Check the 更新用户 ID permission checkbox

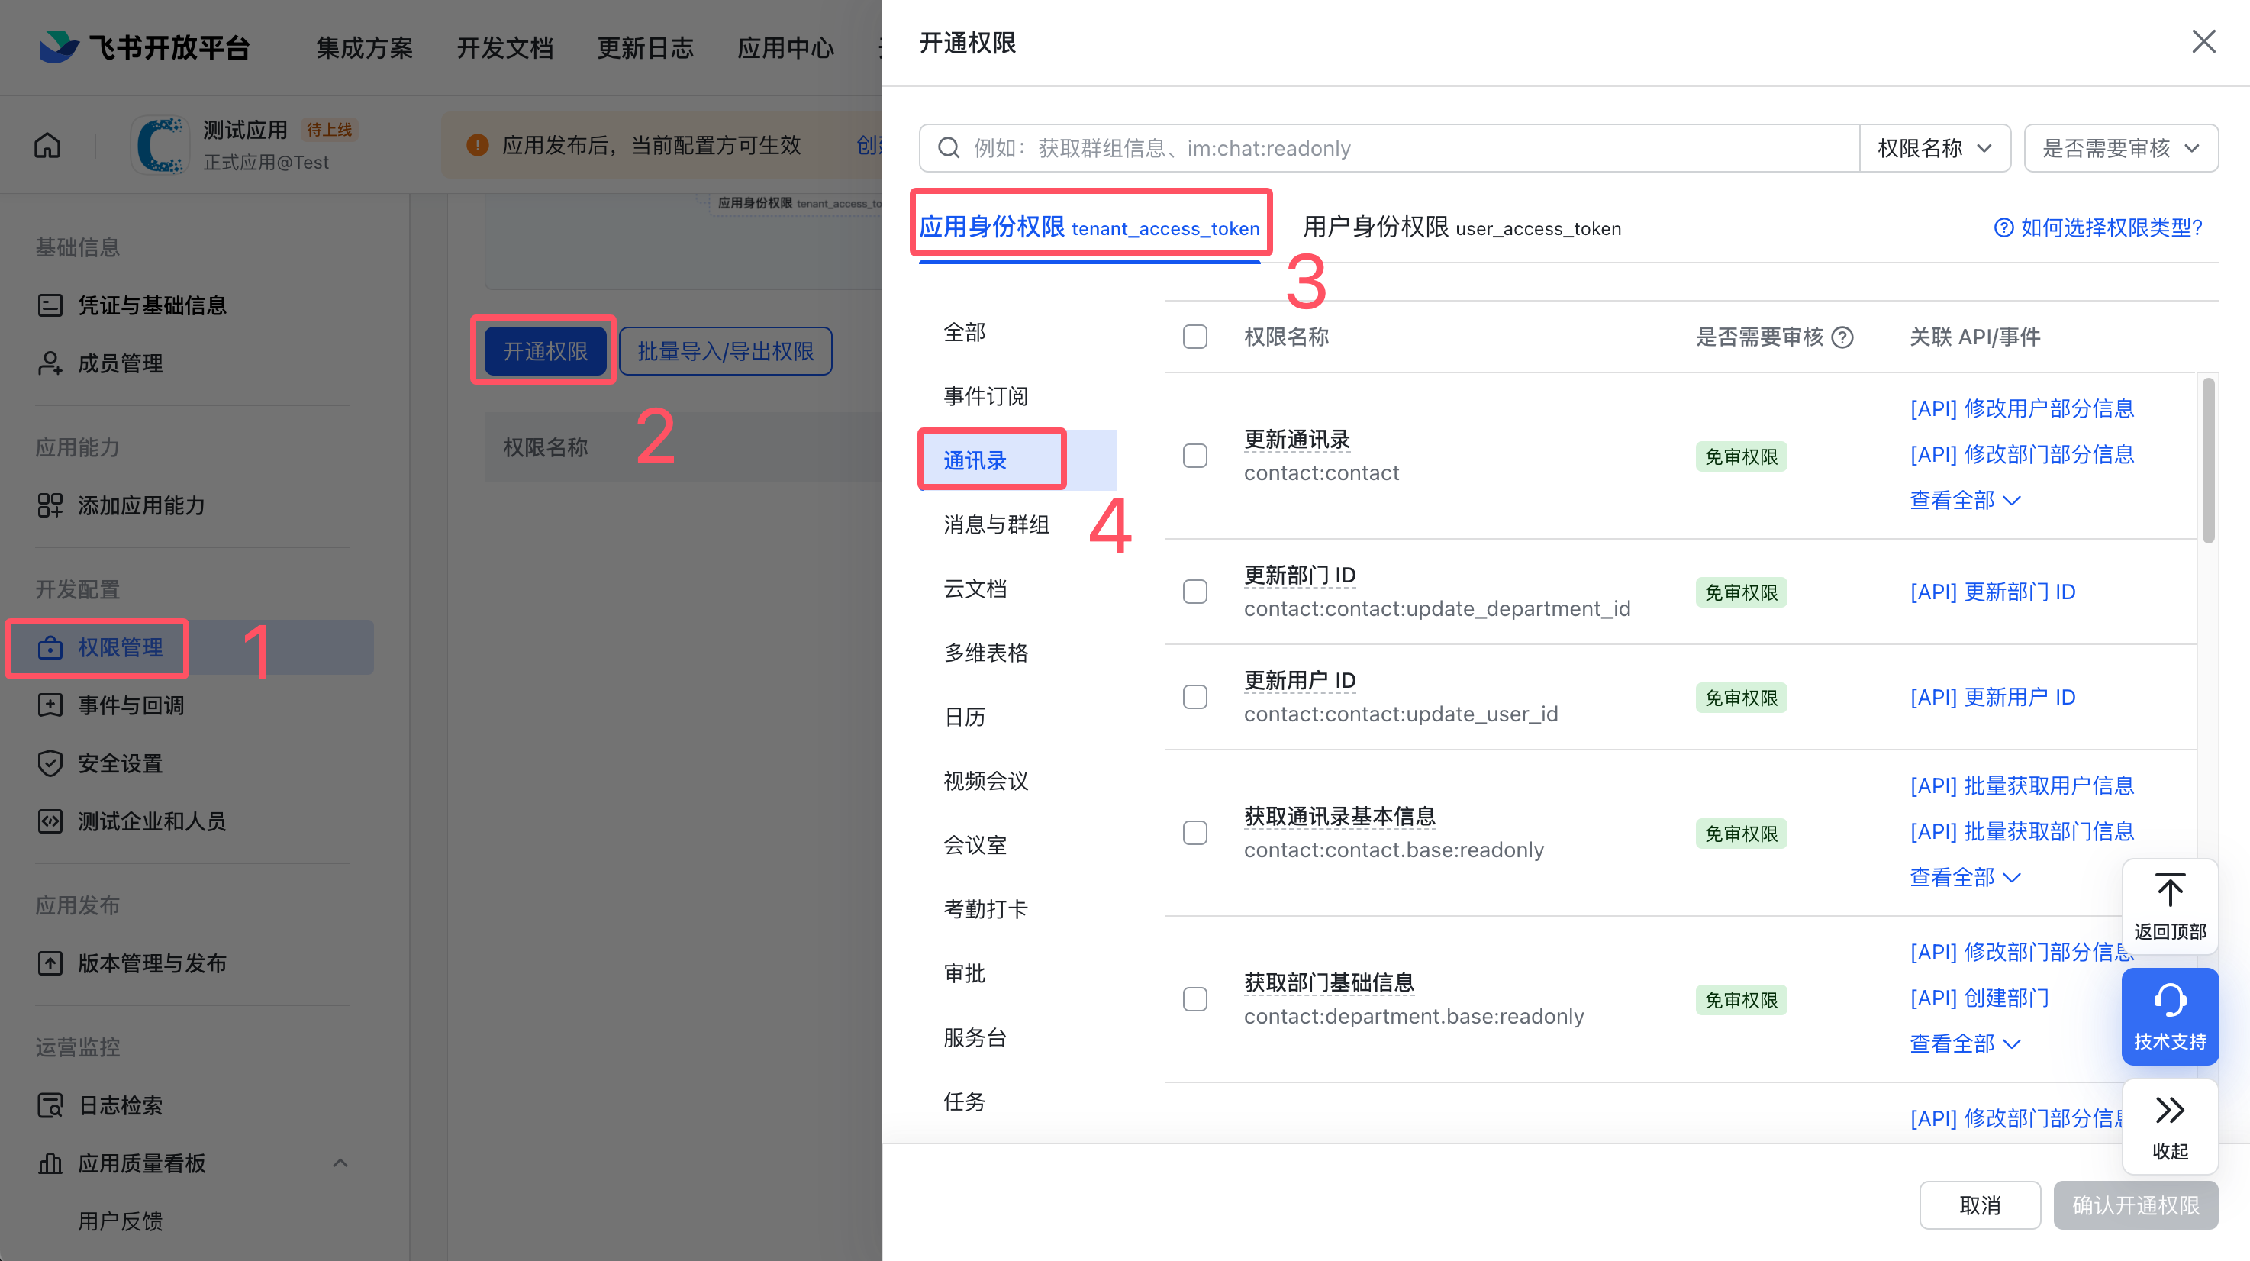1195,697
